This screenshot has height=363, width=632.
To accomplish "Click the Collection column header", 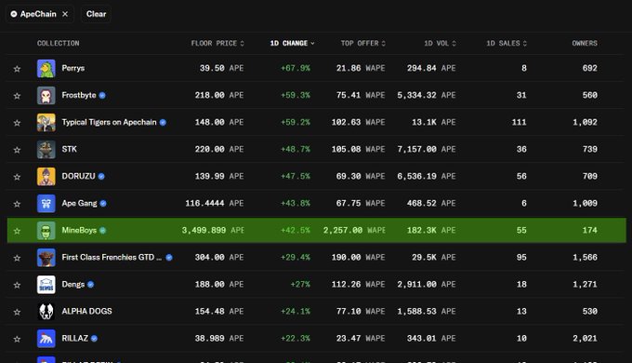I will tap(58, 43).
